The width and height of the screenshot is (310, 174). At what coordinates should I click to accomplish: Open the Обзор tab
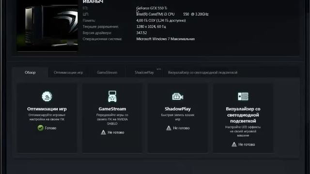[x=30, y=72]
